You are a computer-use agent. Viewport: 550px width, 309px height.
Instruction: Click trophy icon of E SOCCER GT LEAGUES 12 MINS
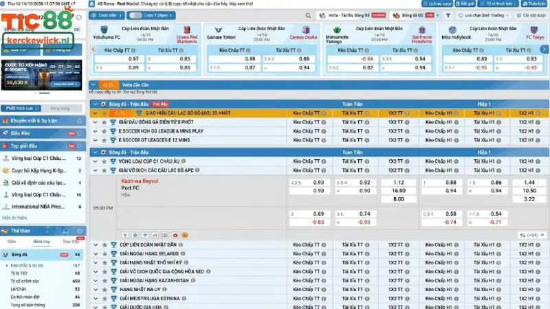point(113,140)
